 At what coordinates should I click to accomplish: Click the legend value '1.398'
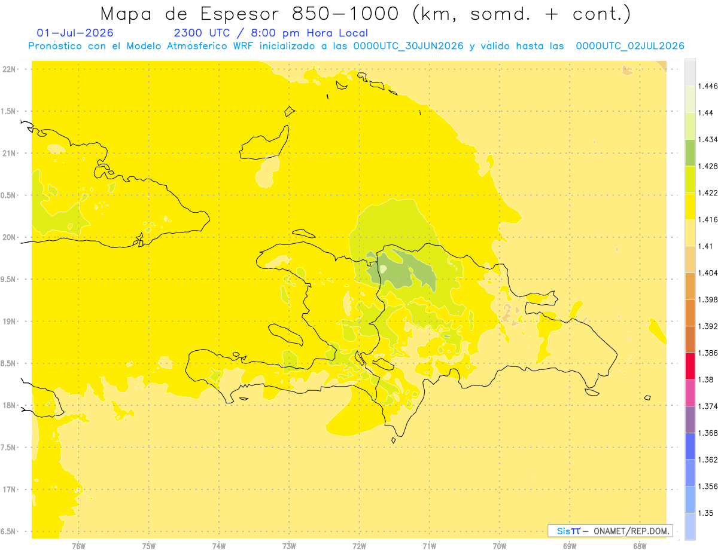coord(707,299)
